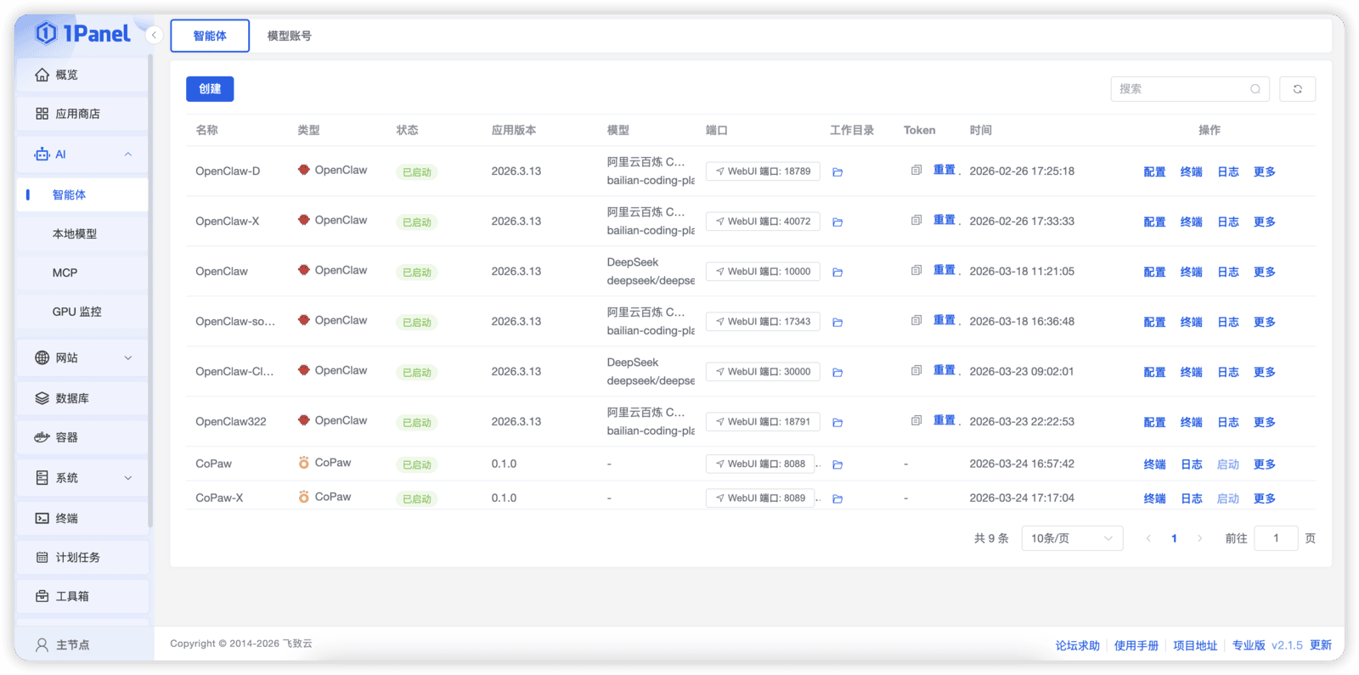This screenshot has height=675, width=1359.
Task: Click 专业版 footer link
Action: click(x=1249, y=645)
